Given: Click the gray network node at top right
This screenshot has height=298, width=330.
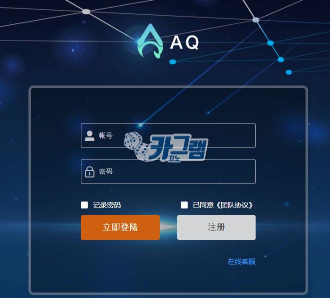Looking at the screenshot, I should tap(256, 20).
